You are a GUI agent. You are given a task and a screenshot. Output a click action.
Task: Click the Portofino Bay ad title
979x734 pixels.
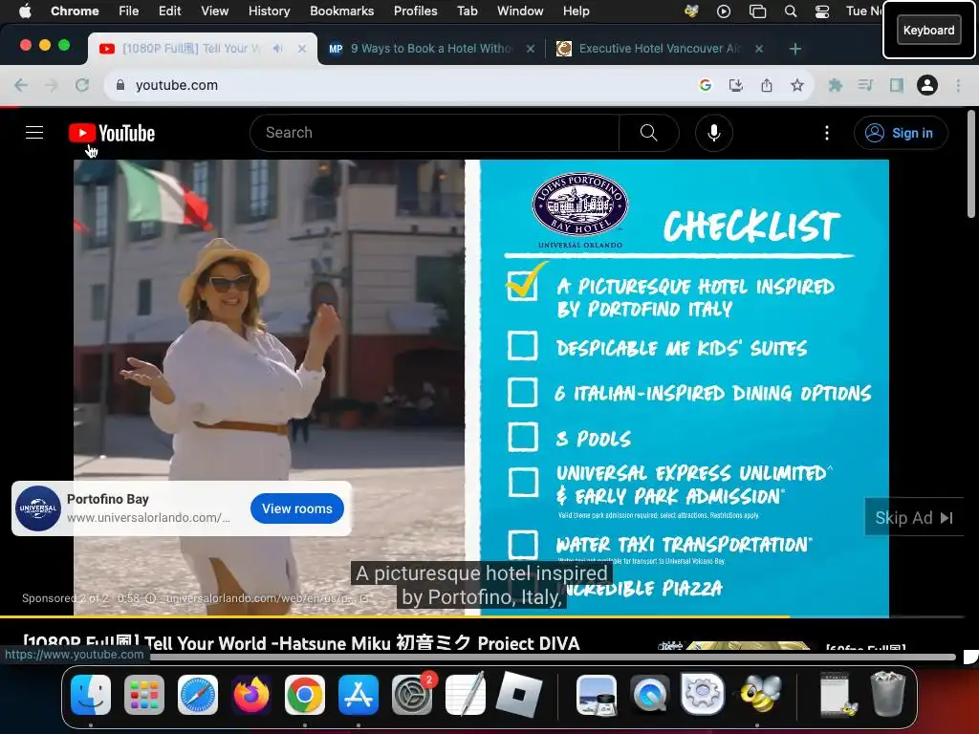(x=107, y=499)
